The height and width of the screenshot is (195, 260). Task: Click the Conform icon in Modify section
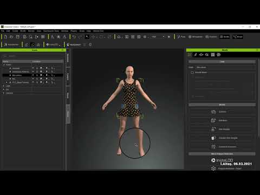coord(213,112)
